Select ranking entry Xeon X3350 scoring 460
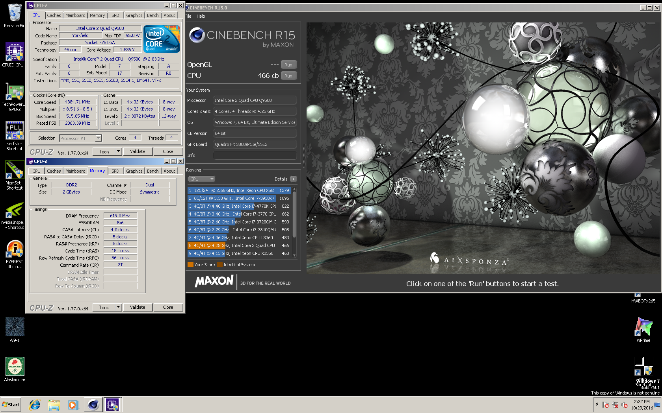 tap(239, 253)
